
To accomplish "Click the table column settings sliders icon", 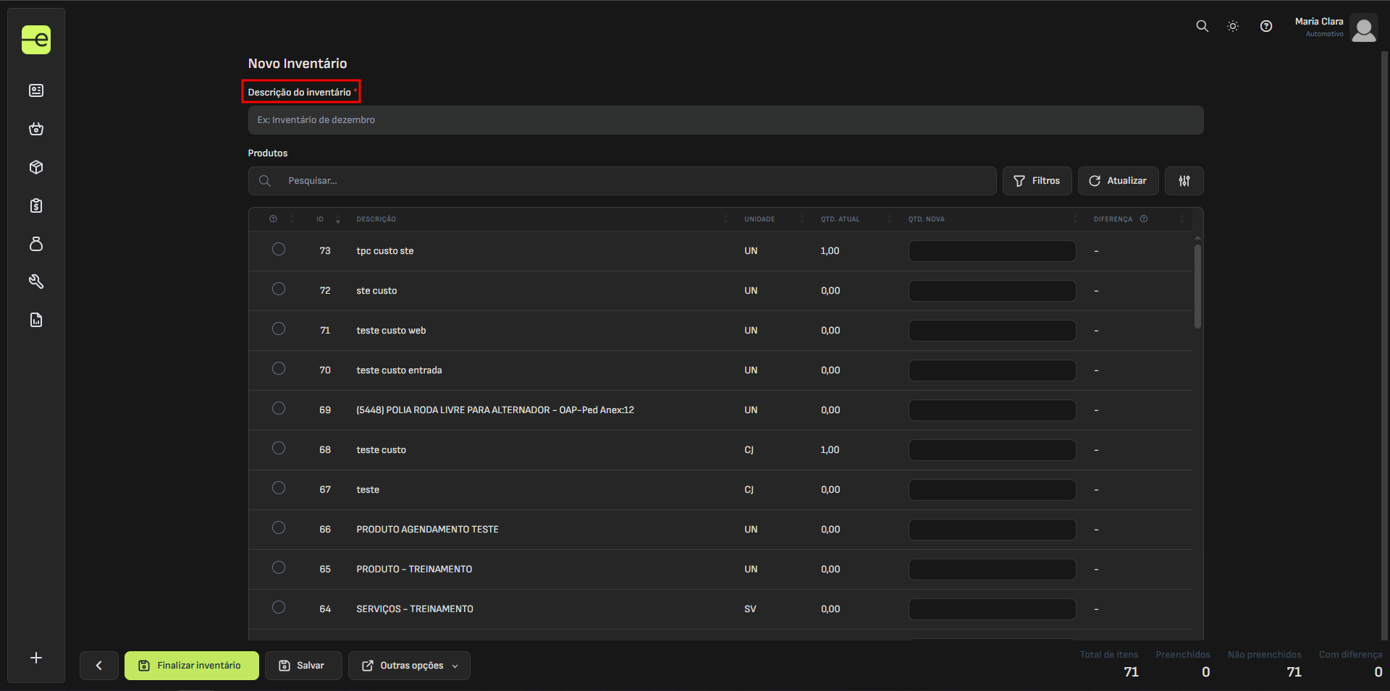I will tap(1184, 181).
